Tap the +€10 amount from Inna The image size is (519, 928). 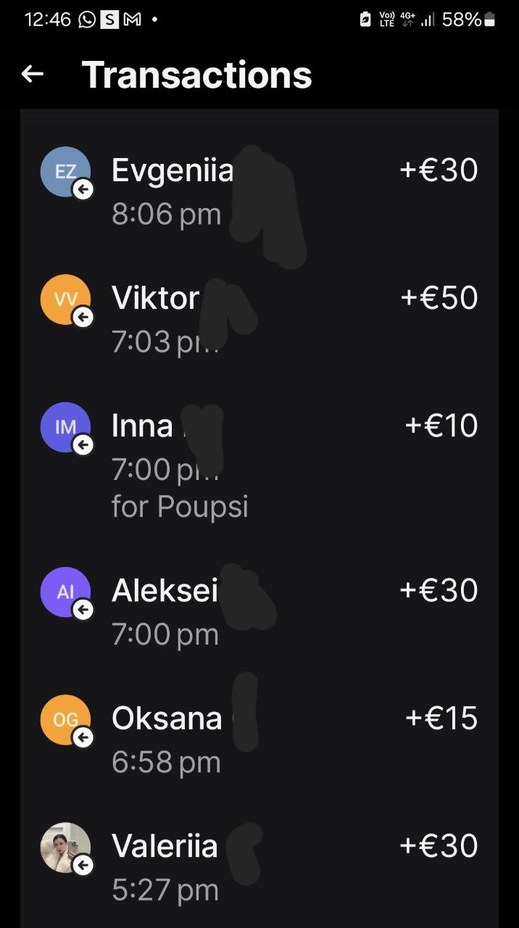point(441,426)
